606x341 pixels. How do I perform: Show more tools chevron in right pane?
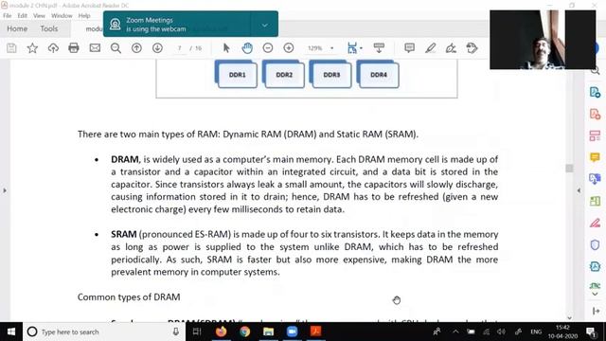[x=595, y=295]
